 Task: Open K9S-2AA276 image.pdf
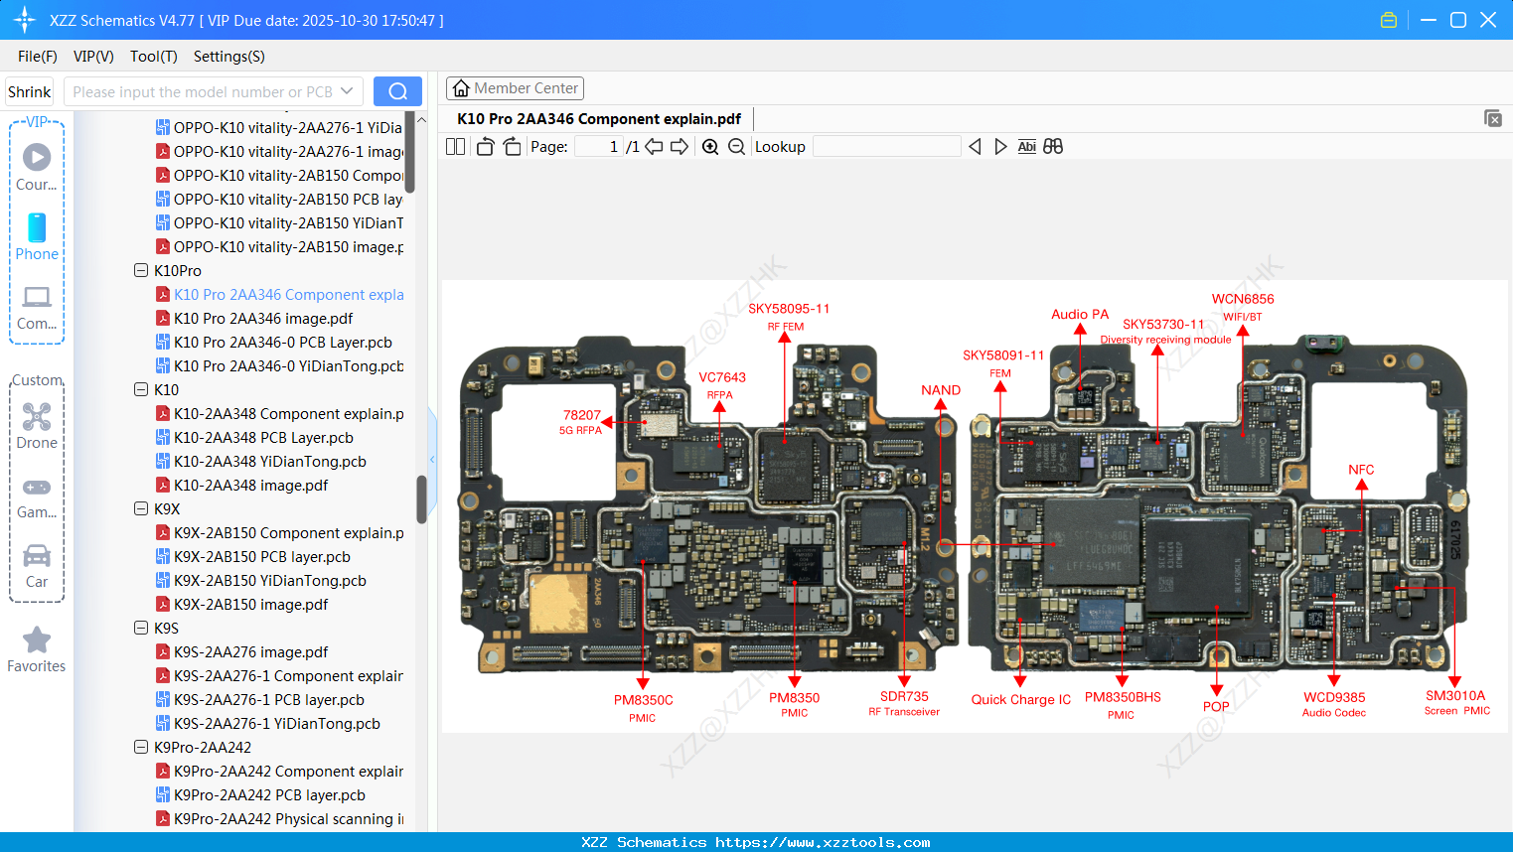click(x=250, y=652)
